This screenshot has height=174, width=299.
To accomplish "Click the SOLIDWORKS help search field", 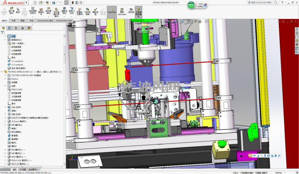I will [263, 3].
